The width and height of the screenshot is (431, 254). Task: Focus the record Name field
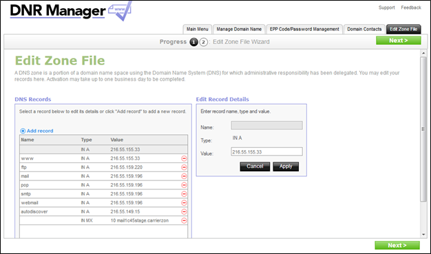(266, 125)
